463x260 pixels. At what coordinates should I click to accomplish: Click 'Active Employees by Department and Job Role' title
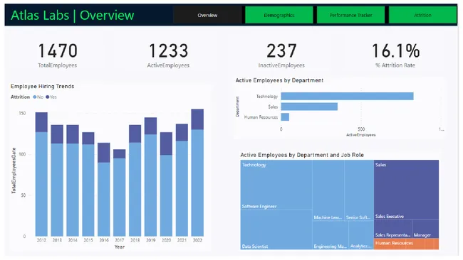302,155
